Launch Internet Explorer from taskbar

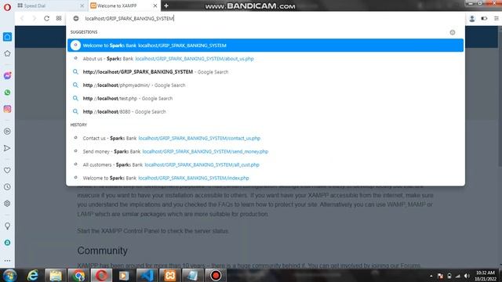[33, 275]
